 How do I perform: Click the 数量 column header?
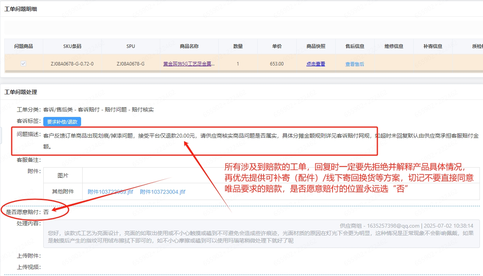(x=238, y=46)
